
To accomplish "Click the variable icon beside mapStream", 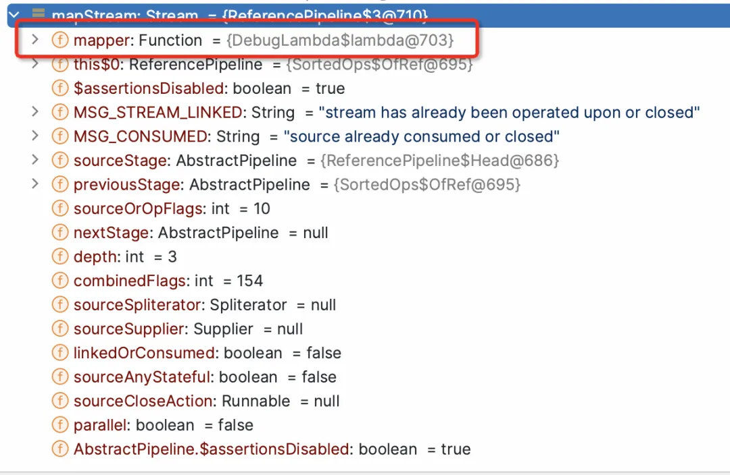I will pyautogui.click(x=39, y=13).
